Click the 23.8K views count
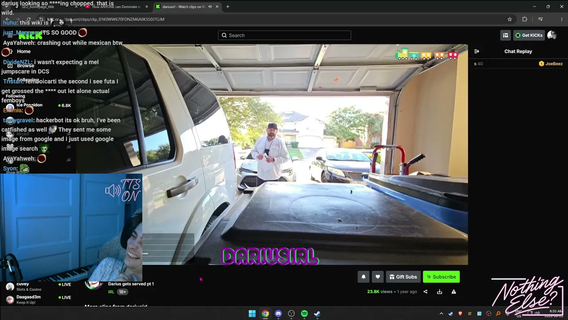 coord(380,292)
